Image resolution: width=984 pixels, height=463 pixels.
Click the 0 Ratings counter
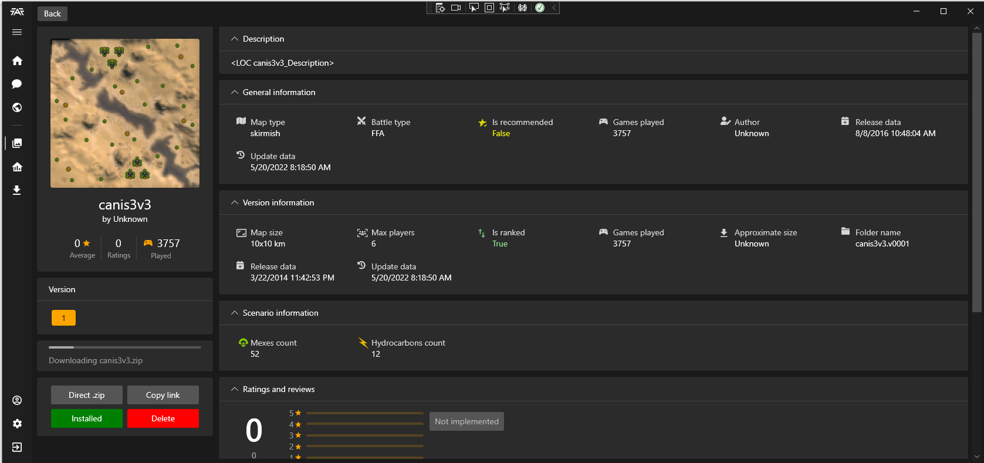tap(119, 248)
